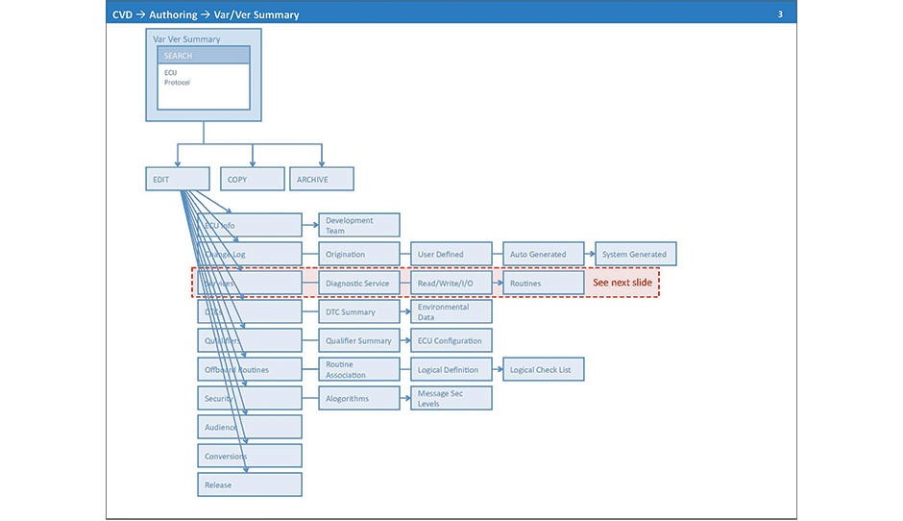Select the Qualifiers box
This screenshot has height=521, width=903.
pos(250,340)
